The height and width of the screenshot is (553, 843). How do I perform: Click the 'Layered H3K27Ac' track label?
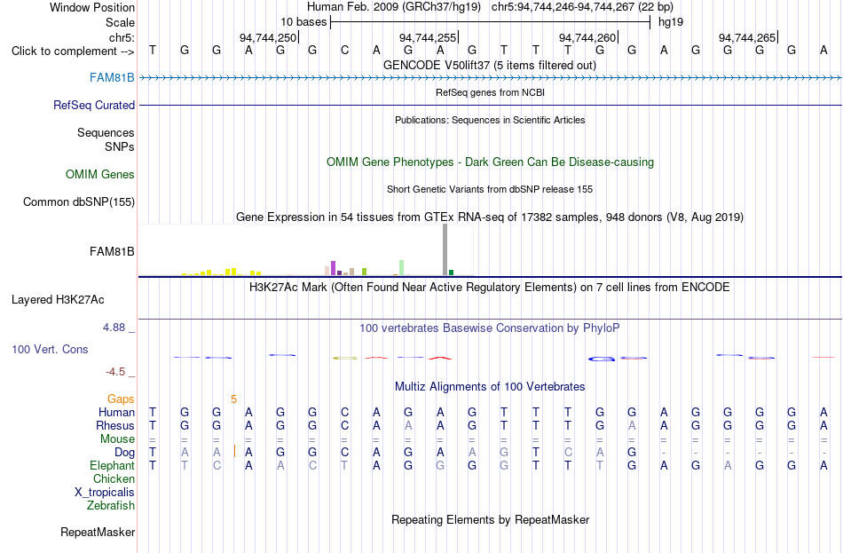coord(58,300)
